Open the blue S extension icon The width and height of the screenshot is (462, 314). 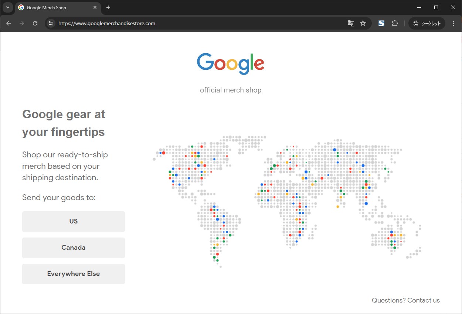coord(381,23)
